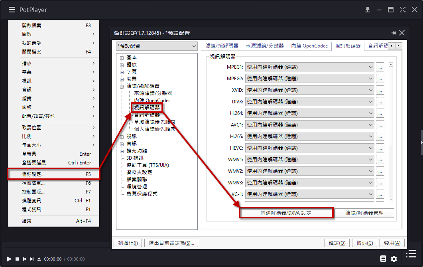The image size is (423, 267).
Task: Open WMV3 decoder settings ellipsis button
Action: 380,183
